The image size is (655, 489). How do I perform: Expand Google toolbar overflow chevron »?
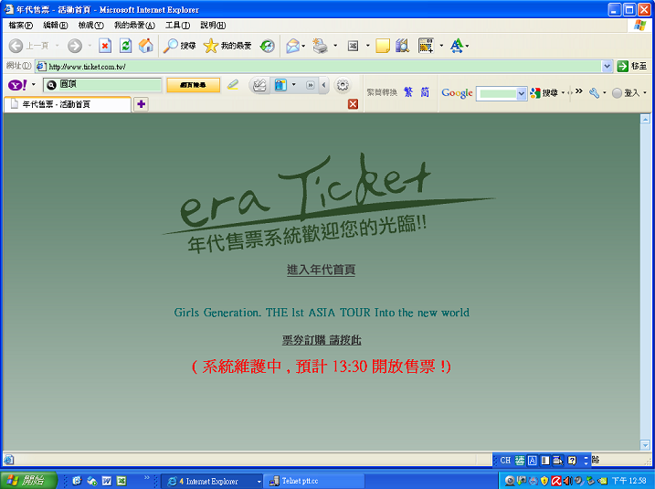tap(578, 91)
